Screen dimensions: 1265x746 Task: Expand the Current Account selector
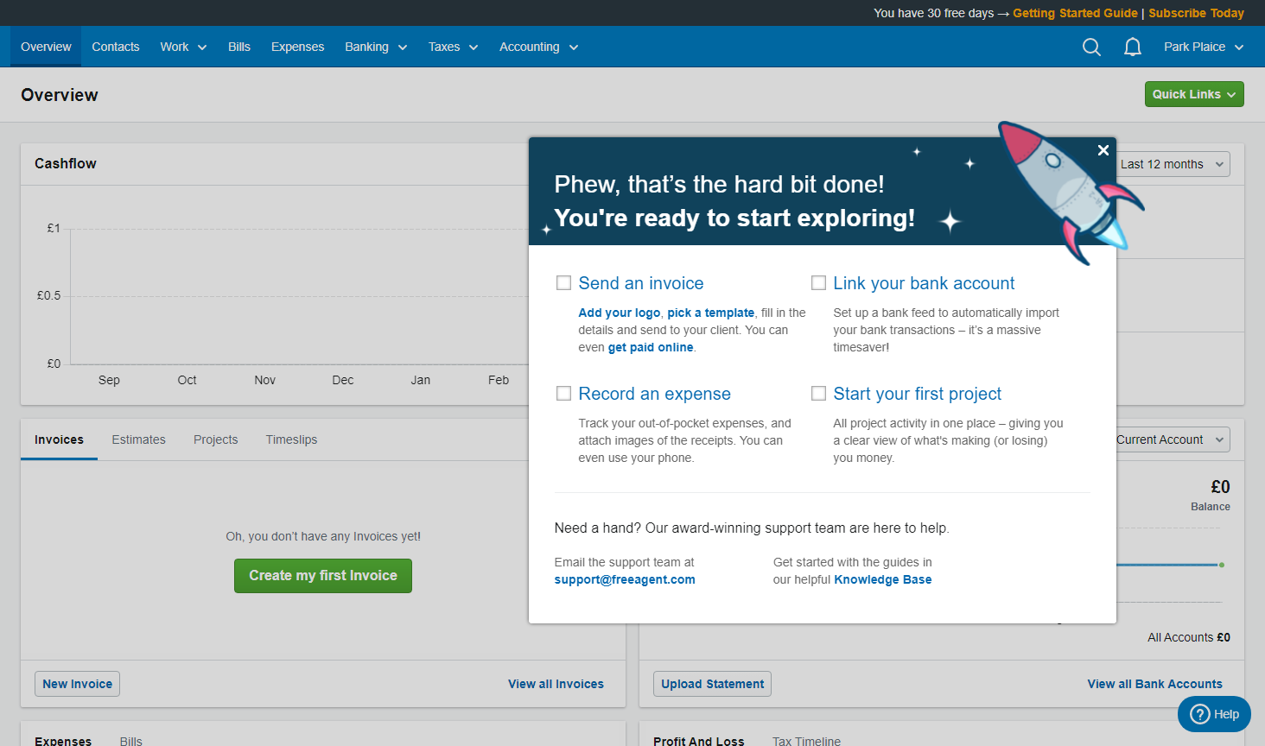point(1171,439)
